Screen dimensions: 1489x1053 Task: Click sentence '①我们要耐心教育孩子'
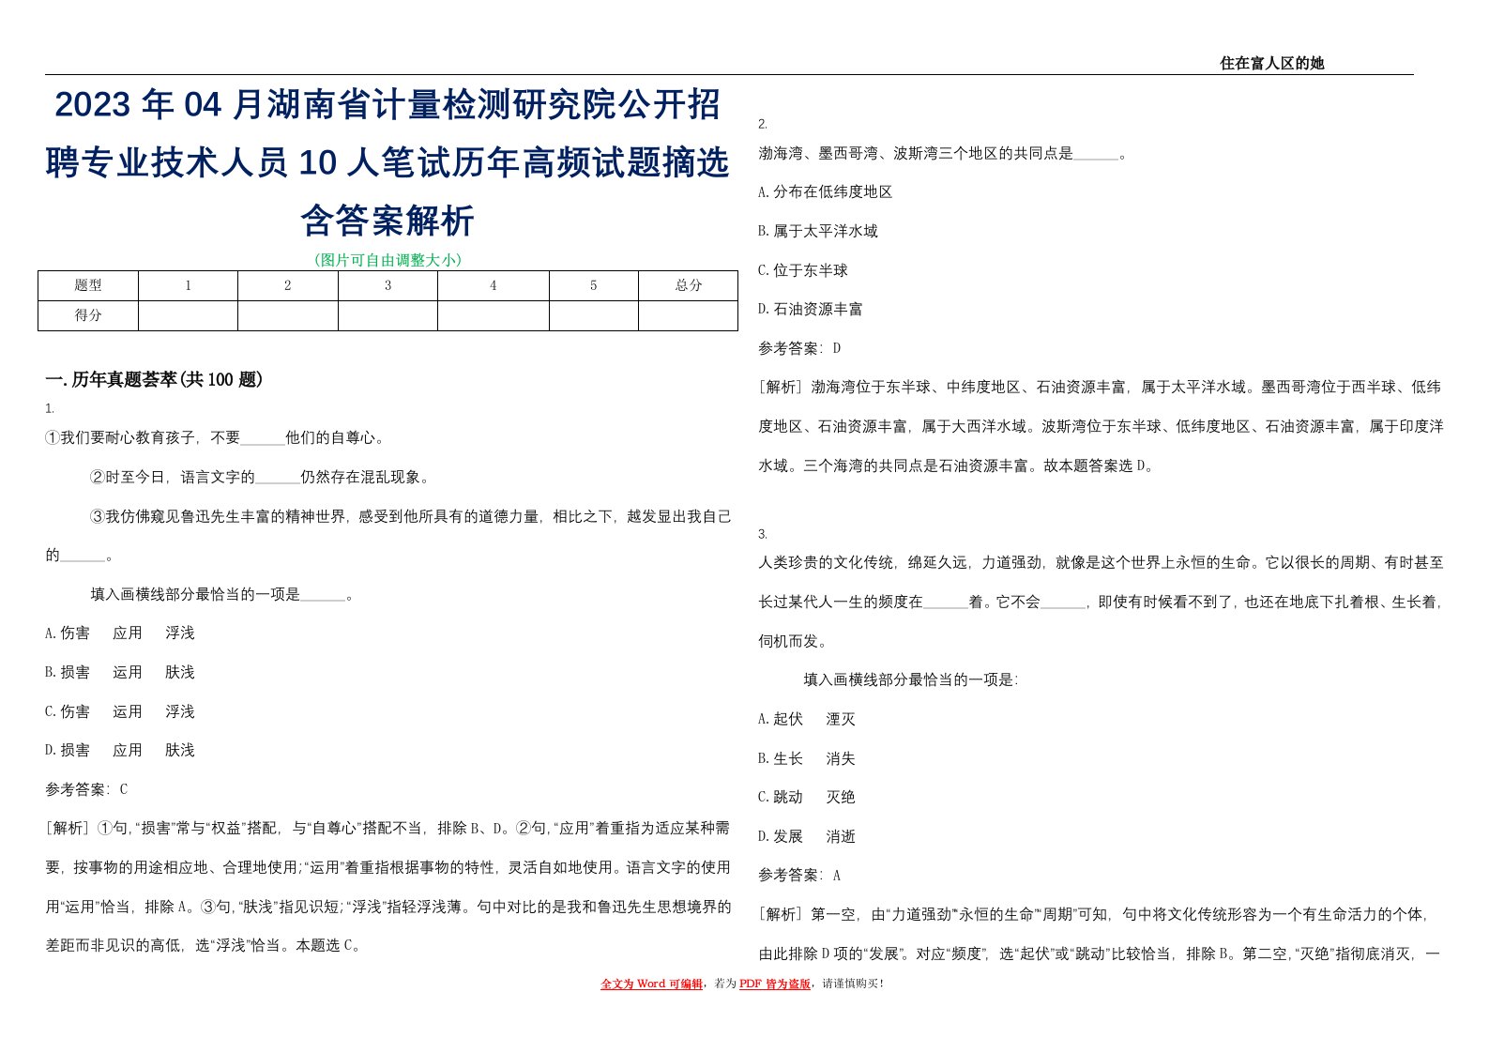pyautogui.click(x=215, y=437)
